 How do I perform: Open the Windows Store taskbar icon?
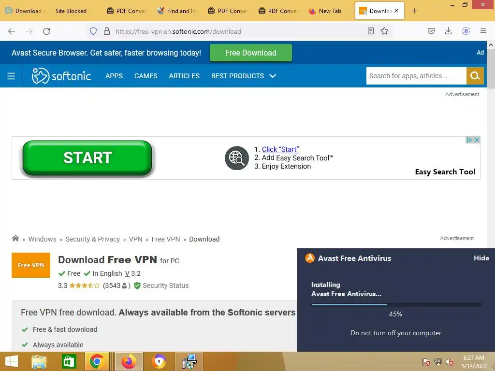[x=69, y=361]
